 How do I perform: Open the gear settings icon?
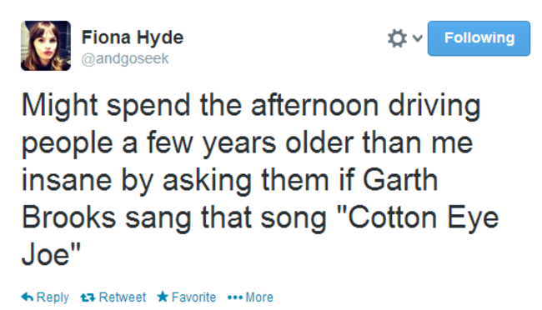pyautogui.click(x=397, y=38)
